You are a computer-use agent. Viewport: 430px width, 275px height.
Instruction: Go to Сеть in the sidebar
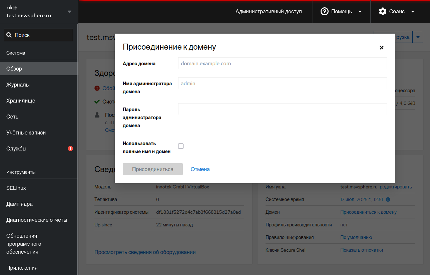pos(12,117)
